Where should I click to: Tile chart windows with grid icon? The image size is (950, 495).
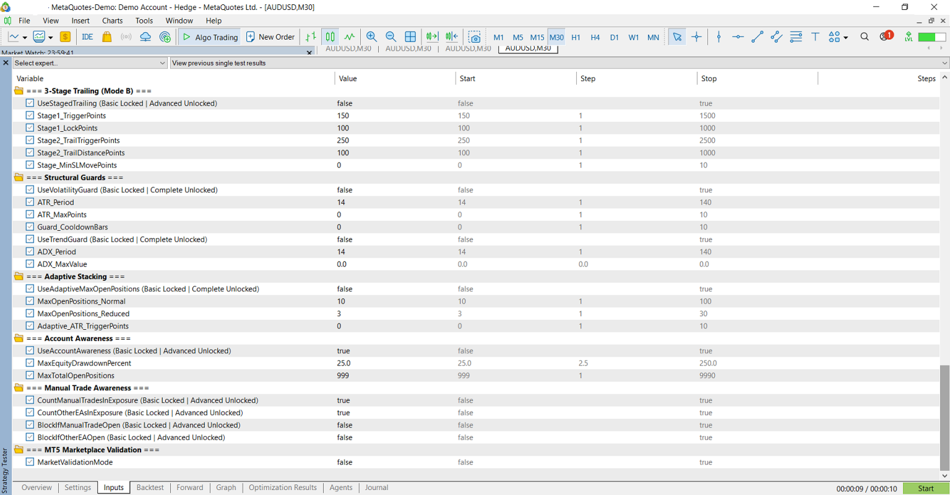click(410, 37)
